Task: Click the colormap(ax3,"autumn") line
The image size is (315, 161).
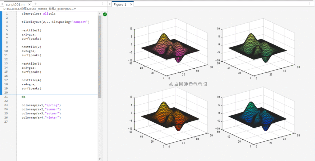Action: pos(41,113)
